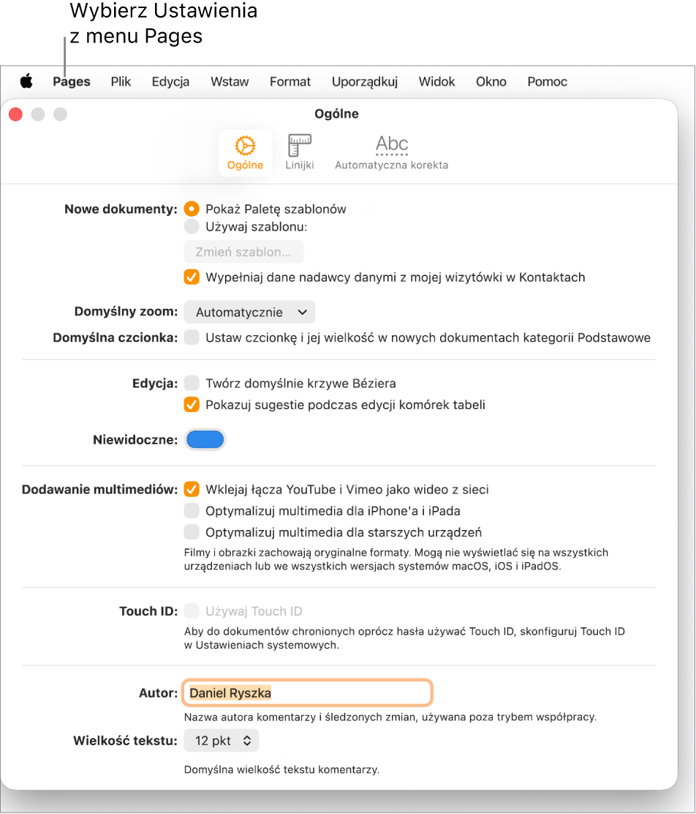The width and height of the screenshot is (696, 814).
Task: Enable Twórz domyślnie krzywe Béziera
Action: (x=192, y=383)
